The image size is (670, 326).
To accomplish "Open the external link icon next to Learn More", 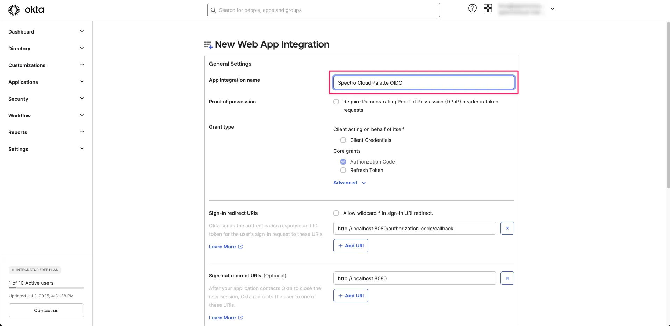I will click(x=240, y=246).
